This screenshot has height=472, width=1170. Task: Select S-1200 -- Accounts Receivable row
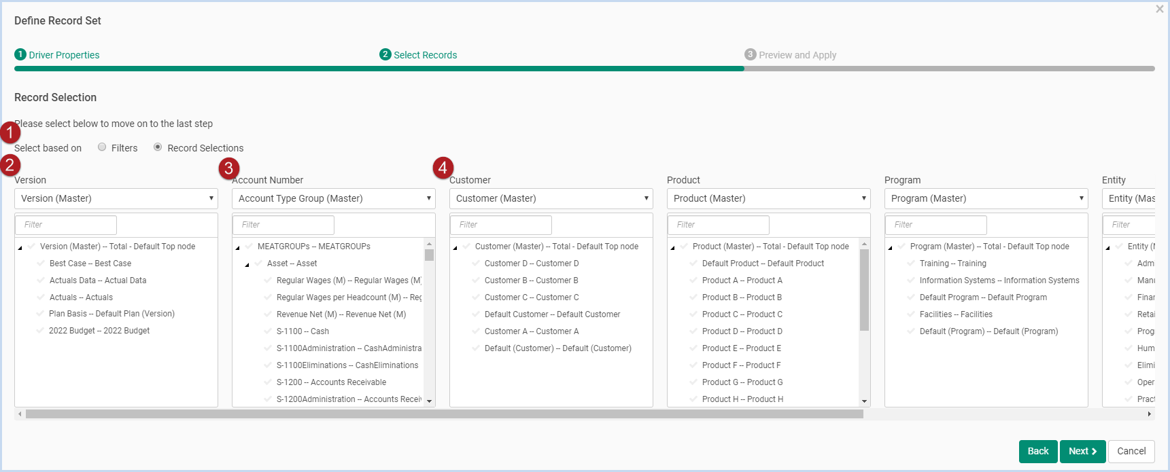coord(331,382)
